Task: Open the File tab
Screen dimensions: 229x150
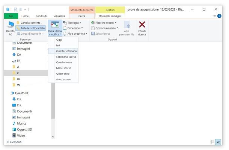Action: point(11,16)
